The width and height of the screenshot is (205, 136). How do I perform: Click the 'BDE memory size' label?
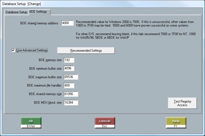[50, 60]
